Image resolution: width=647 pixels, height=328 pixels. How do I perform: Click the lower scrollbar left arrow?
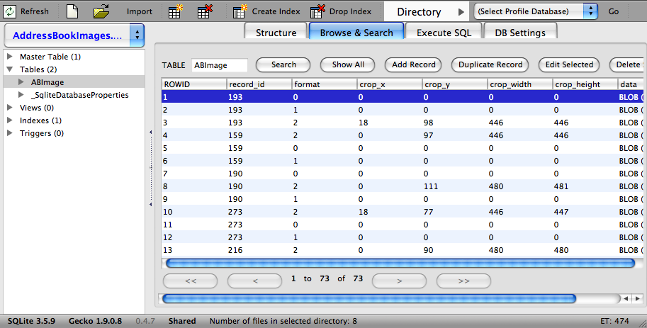[626, 298]
